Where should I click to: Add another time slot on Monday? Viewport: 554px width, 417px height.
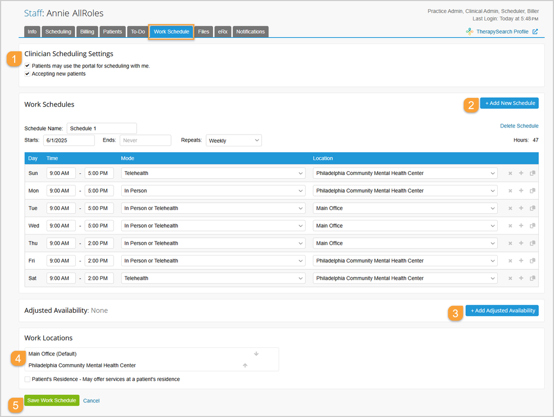(x=521, y=191)
